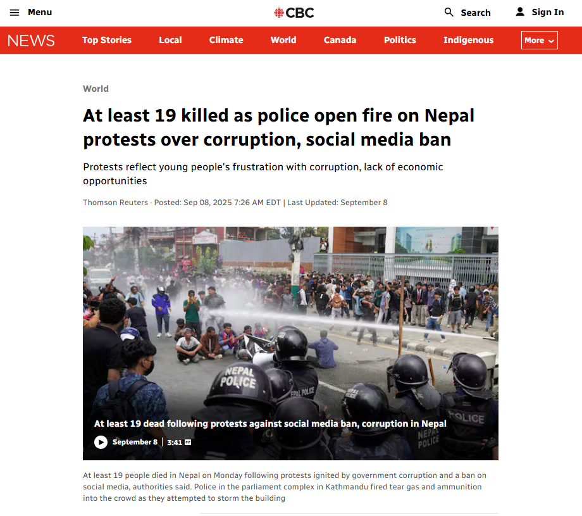The width and height of the screenshot is (582, 516).
Task: Click the NEWS logo in red bar
Action: (x=31, y=40)
